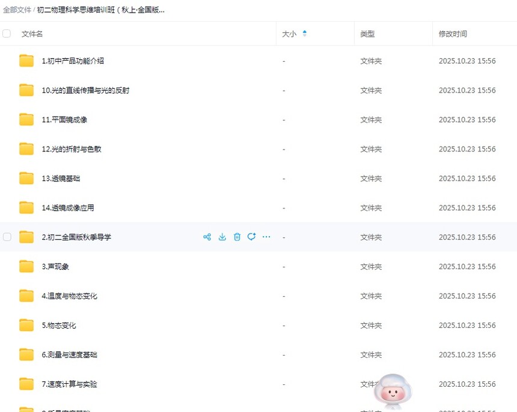Tick the select-all checkbox in the header
Screen dimensions: 517x412
[7, 34]
